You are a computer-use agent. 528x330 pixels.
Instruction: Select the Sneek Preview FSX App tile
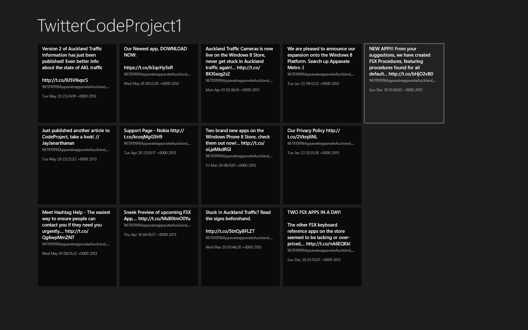pos(159,247)
